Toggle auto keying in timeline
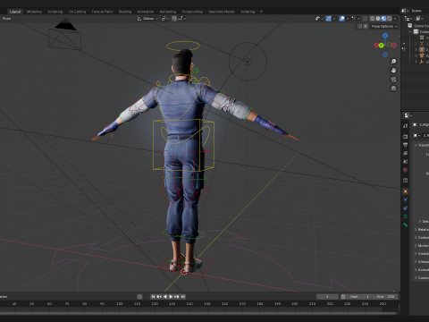 (139, 297)
